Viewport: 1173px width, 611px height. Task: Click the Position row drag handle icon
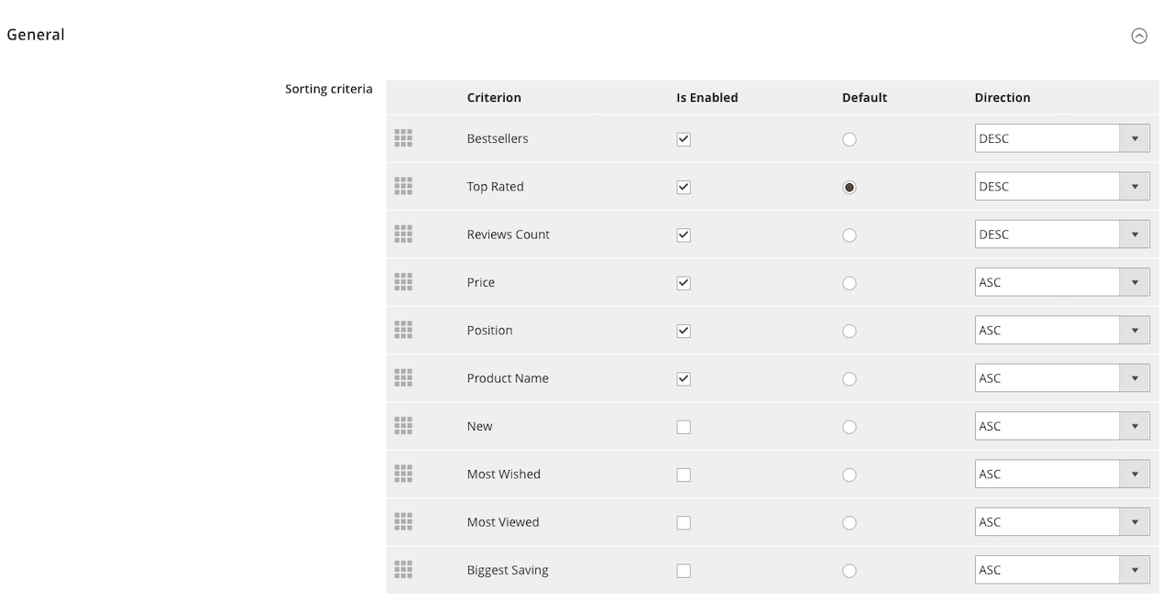tap(403, 330)
